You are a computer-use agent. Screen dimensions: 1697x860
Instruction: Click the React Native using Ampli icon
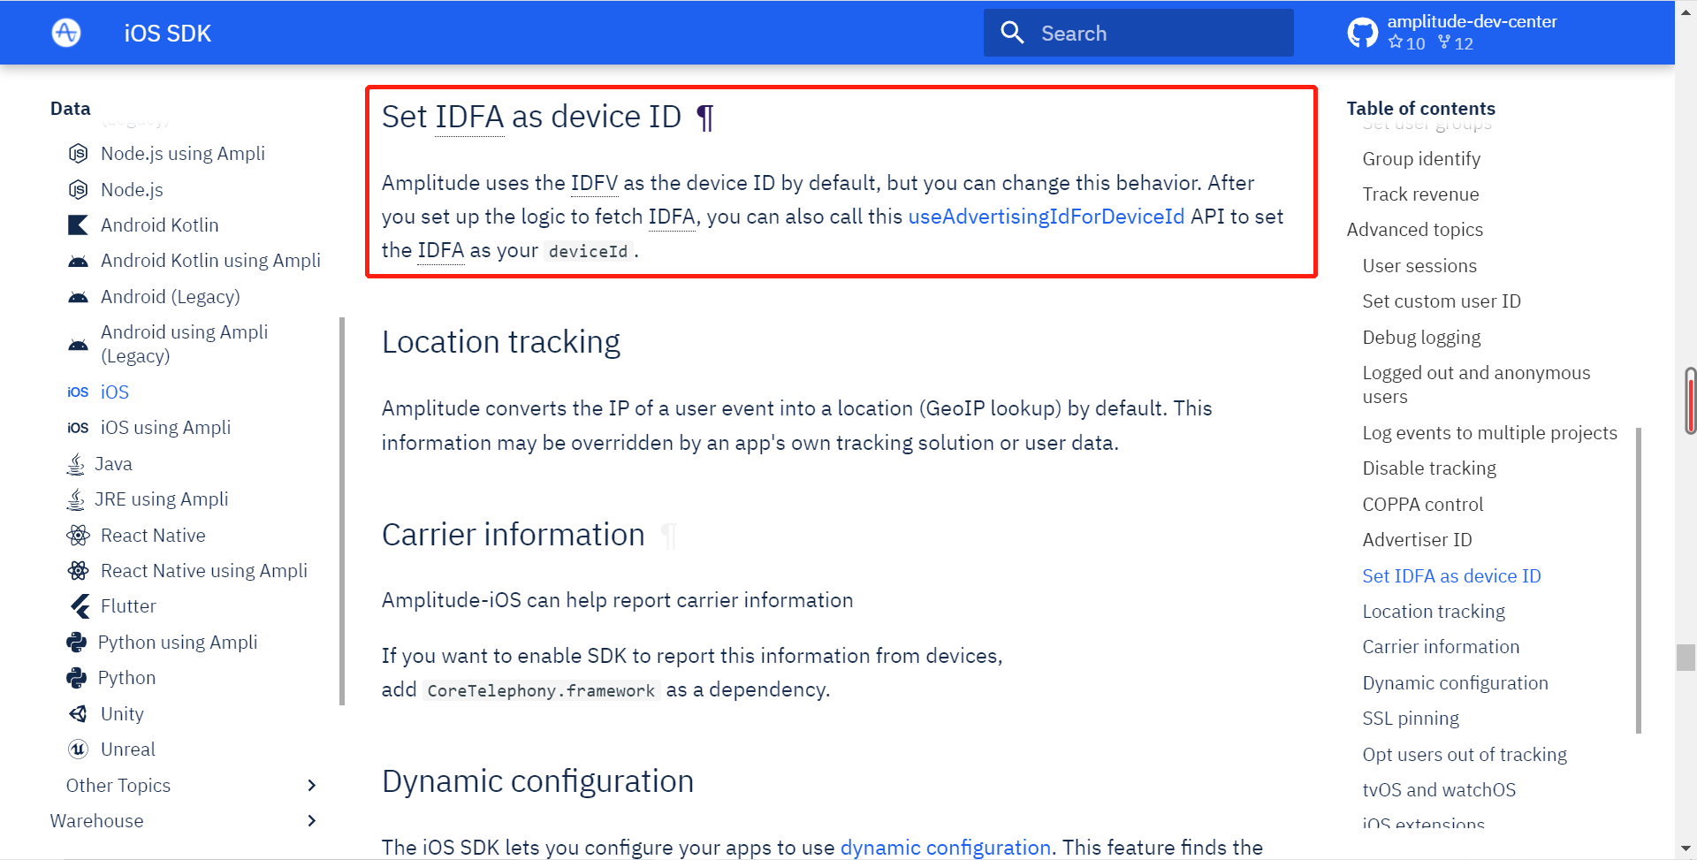tap(78, 571)
